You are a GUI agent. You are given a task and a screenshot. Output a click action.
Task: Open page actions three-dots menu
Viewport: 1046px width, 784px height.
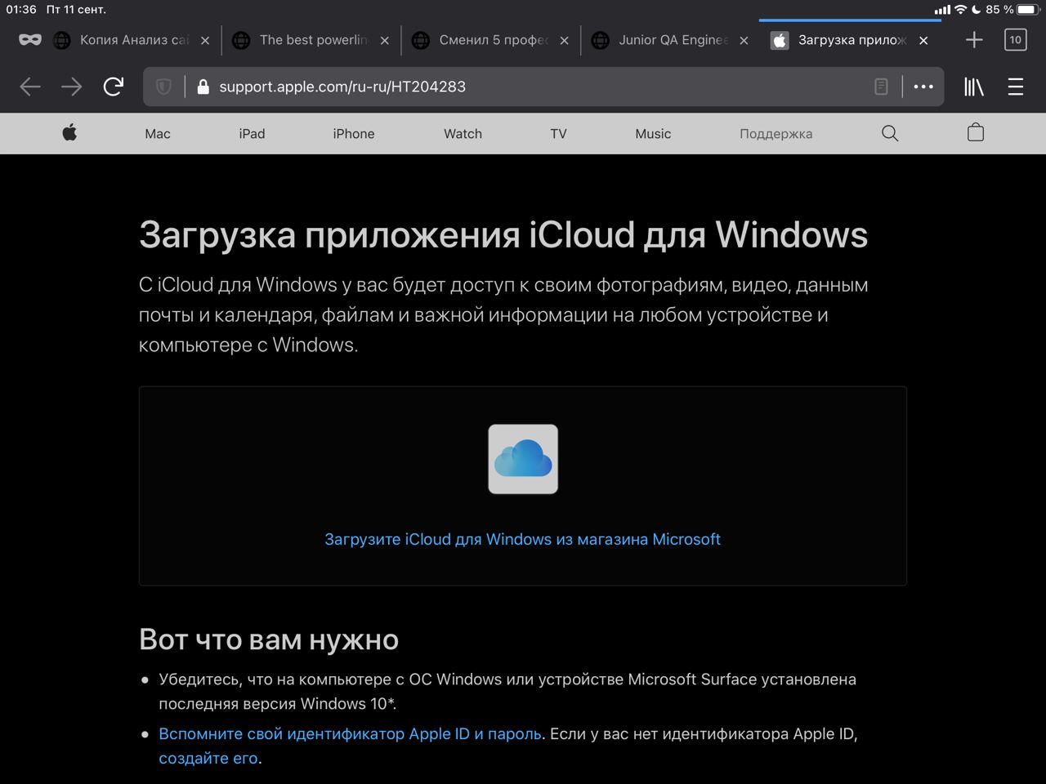coord(923,87)
